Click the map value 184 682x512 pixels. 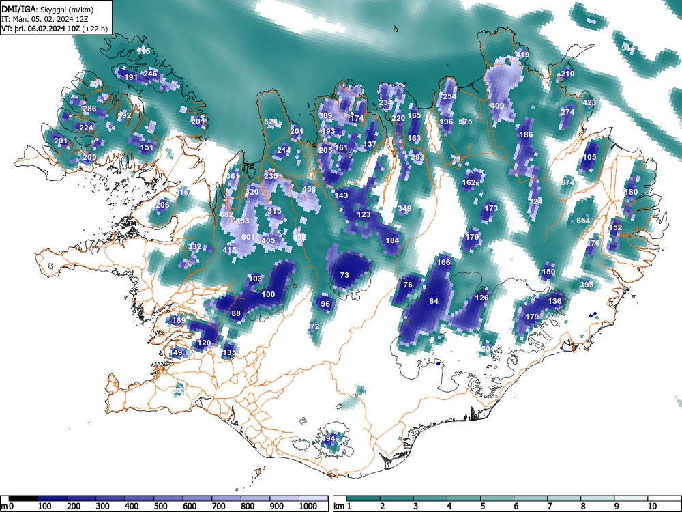[392, 240]
